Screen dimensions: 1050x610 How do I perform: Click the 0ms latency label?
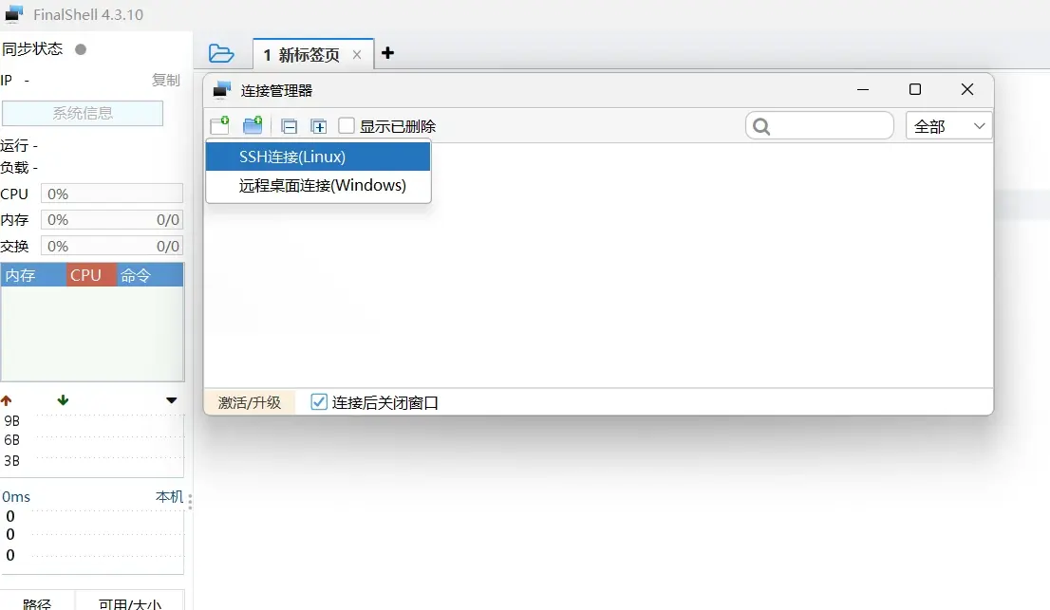16,497
